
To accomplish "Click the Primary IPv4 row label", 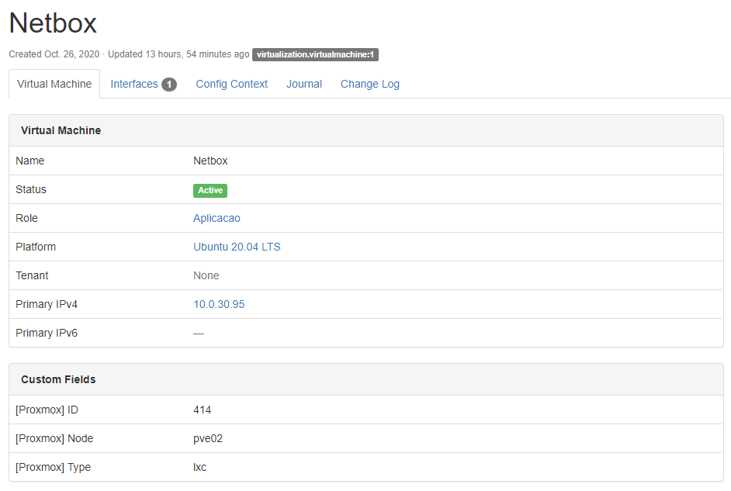I will pos(47,304).
